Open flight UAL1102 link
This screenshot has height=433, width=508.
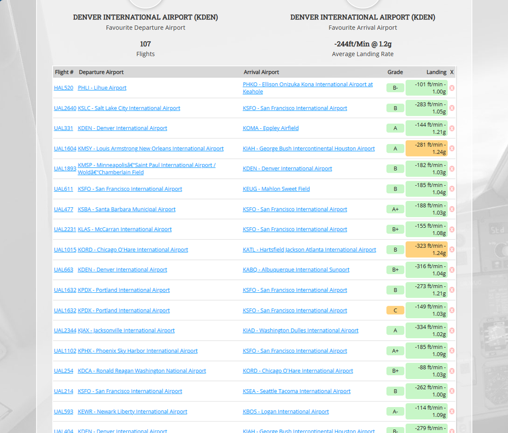click(65, 351)
